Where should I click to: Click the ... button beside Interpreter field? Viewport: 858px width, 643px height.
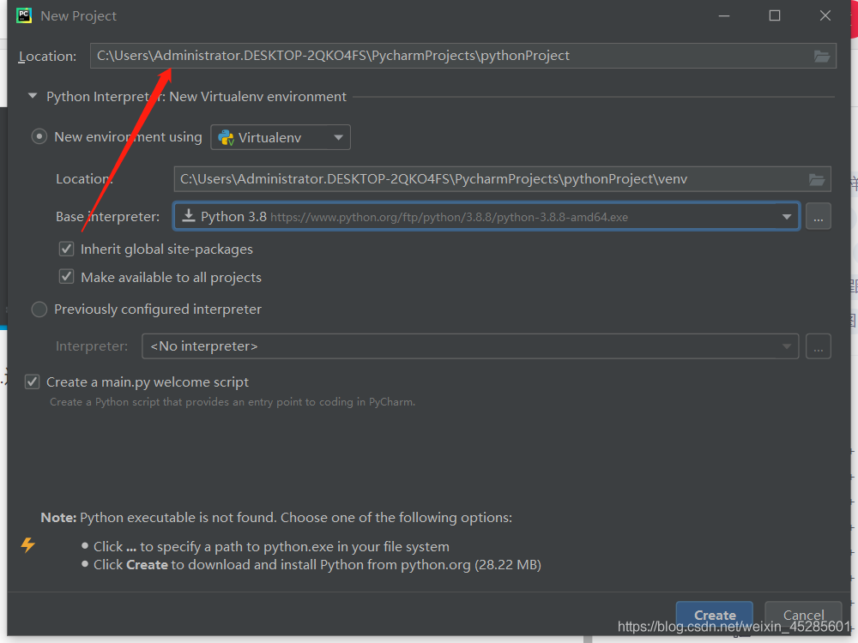pyautogui.click(x=818, y=346)
